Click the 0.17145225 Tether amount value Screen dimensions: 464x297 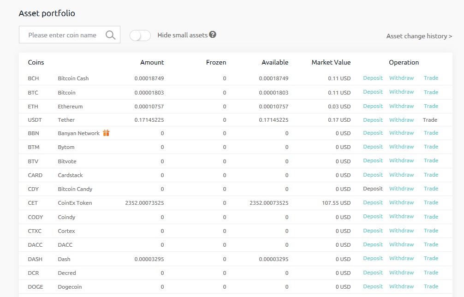tap(149, 120)
